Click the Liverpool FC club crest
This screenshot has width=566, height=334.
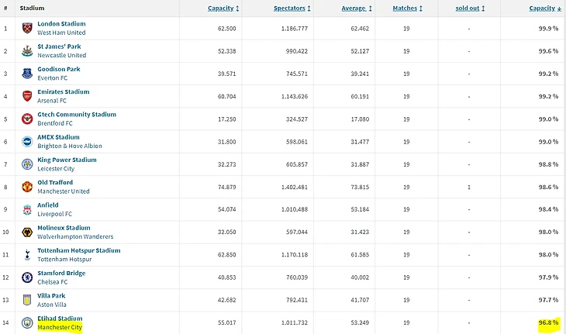26,209
